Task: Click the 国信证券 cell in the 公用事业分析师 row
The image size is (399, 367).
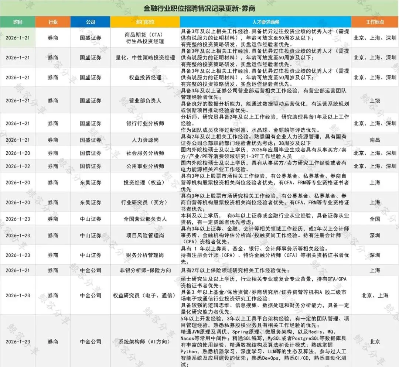Action: [91, 166]
